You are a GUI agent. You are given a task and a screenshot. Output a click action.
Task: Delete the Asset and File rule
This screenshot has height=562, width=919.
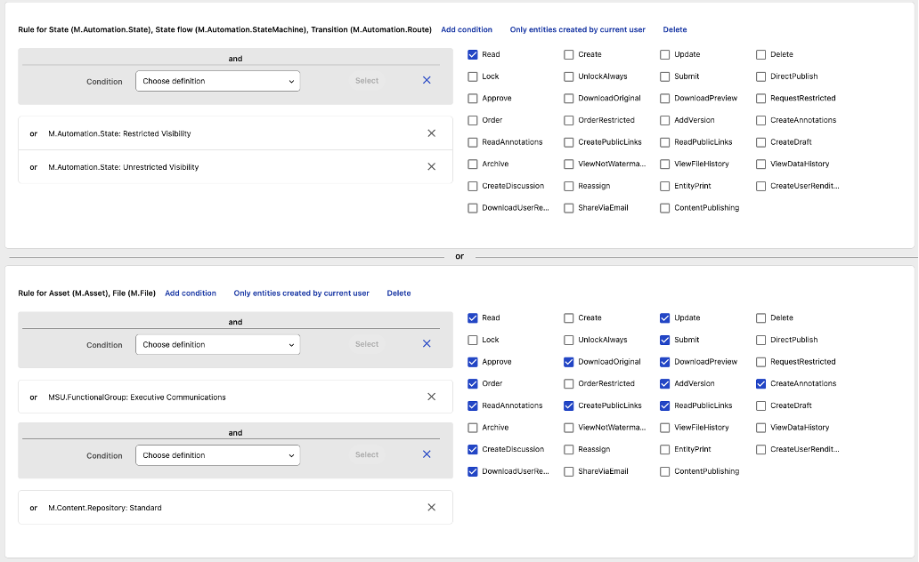click(x=399, y=293)
